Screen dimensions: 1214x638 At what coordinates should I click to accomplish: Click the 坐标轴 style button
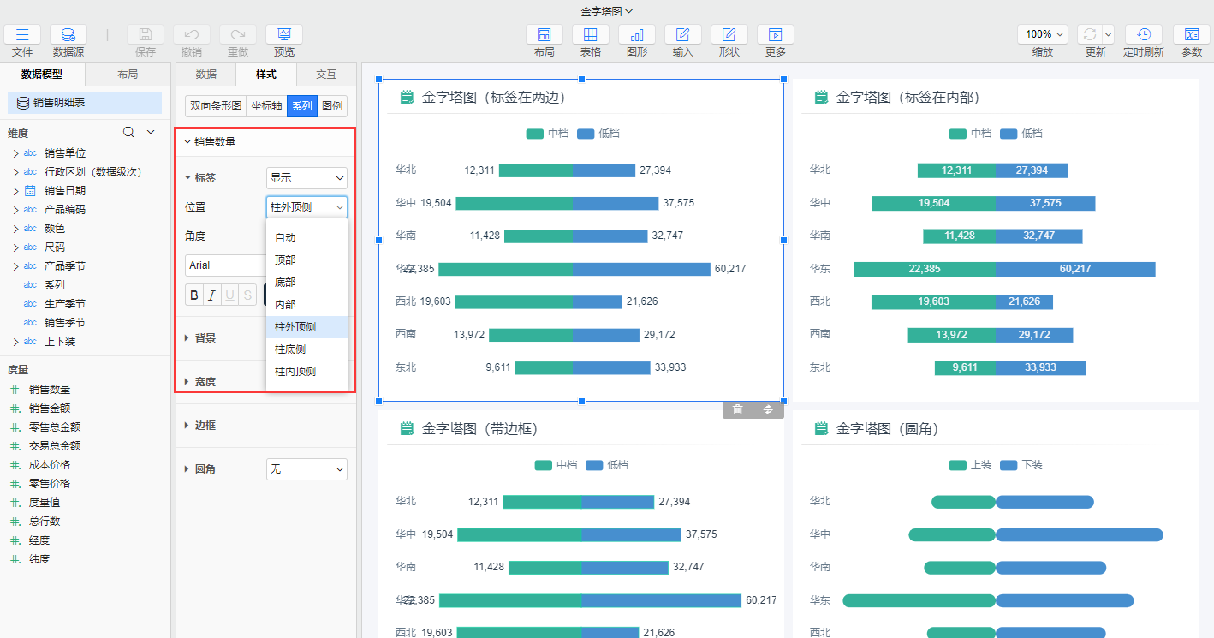(x=266, y=107)
